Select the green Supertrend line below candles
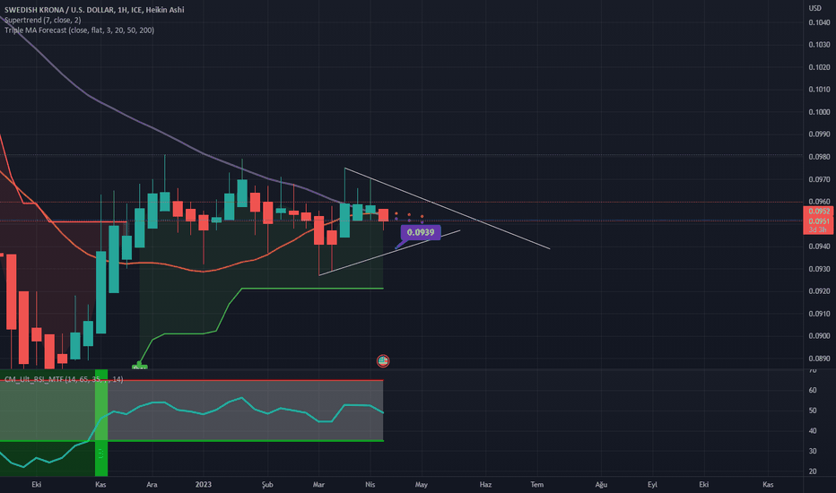The width and height of the screenshot is (836, 493). tap(312, 289)
